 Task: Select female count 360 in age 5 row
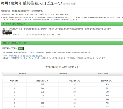click(x=75, y=103)
